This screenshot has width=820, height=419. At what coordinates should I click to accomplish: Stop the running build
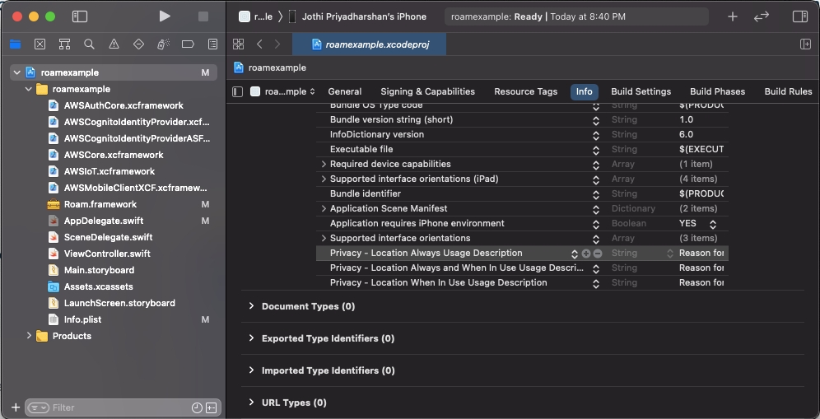point(203,16)
